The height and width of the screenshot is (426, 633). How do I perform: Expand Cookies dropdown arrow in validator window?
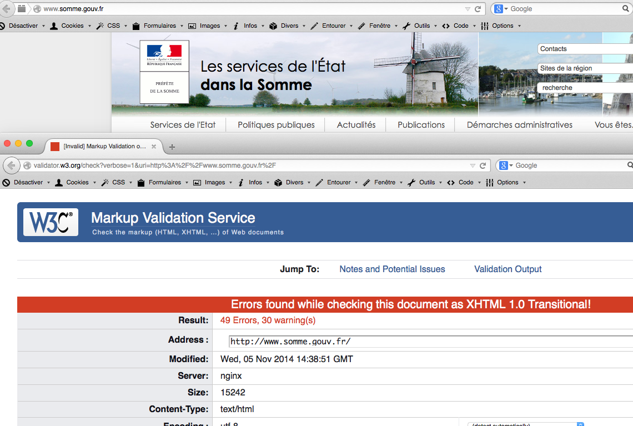[x=94, y=183]
